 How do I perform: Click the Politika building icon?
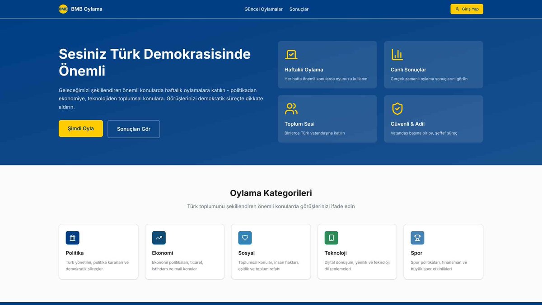73,238
